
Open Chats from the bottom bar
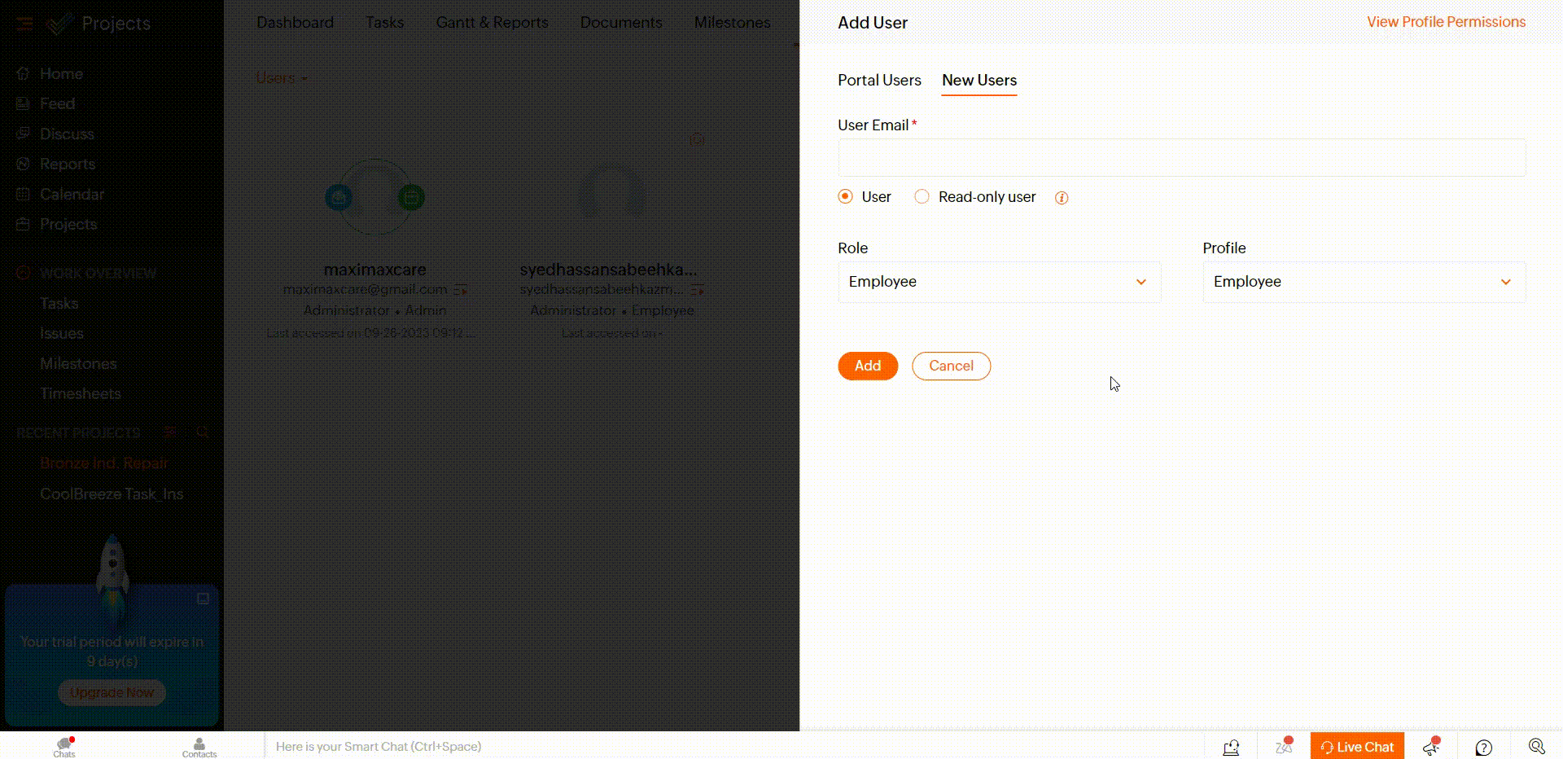(x=64, y=747)
